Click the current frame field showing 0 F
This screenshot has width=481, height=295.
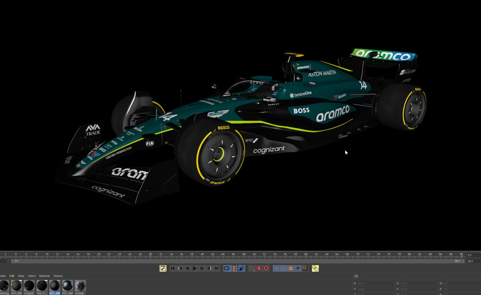coord(474,255)
